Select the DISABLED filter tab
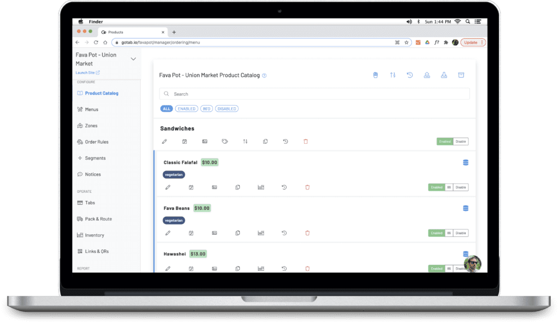The width and height of the screenshot is (559, 322). [x=227, y=109]
